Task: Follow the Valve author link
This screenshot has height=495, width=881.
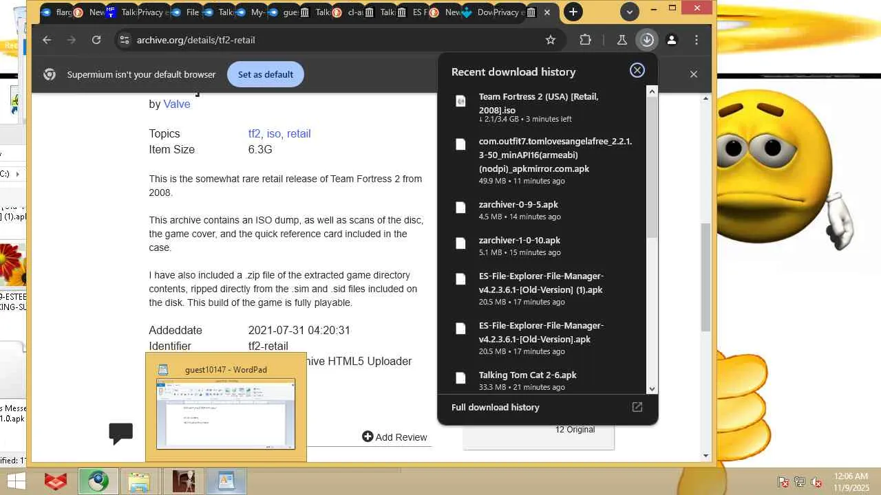Action: [177, 104]
